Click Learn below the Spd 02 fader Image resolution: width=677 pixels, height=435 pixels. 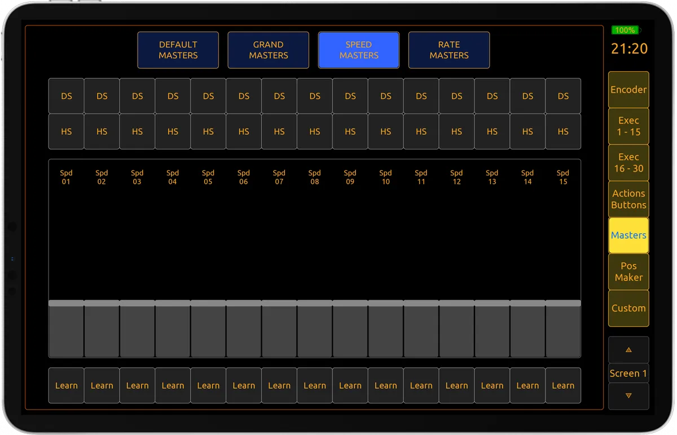(102, 386)
